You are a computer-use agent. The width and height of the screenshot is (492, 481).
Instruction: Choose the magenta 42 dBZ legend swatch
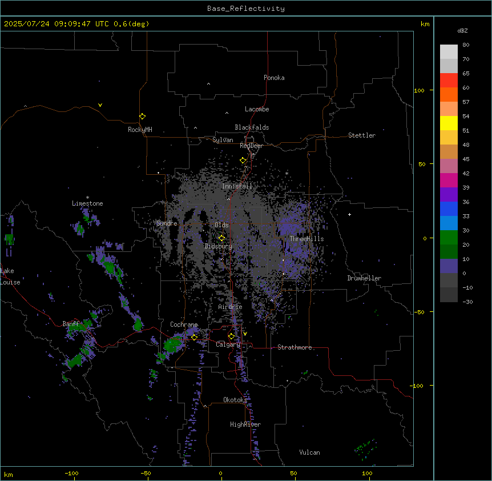[449, 180]
